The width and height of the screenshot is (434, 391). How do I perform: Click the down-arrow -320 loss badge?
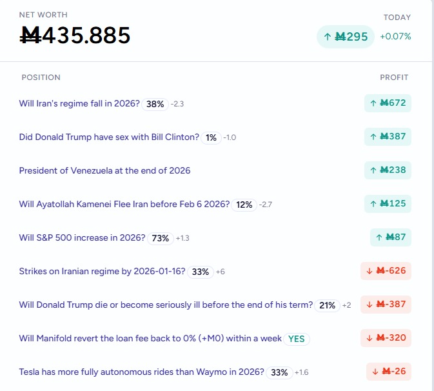point(386,338)
